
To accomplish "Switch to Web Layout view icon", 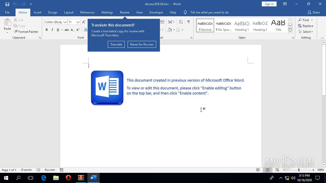I will tap(277, 170).
